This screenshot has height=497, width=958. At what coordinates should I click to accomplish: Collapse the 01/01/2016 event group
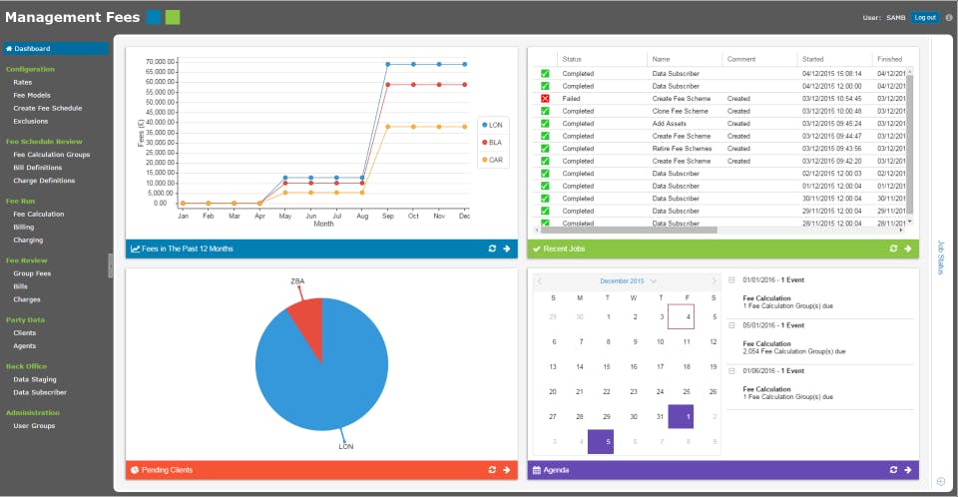click(x=731, y=280)
